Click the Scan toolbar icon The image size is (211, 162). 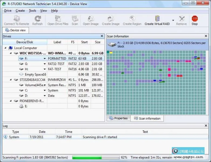[x=75, y=19]
